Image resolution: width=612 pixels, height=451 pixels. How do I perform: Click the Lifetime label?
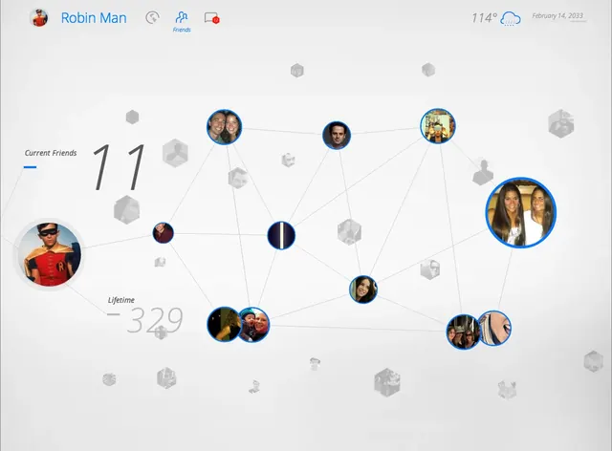coord(121,300)
